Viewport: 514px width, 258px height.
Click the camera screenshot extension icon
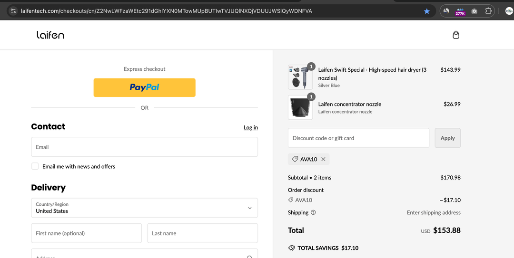[x=474, y=11]
